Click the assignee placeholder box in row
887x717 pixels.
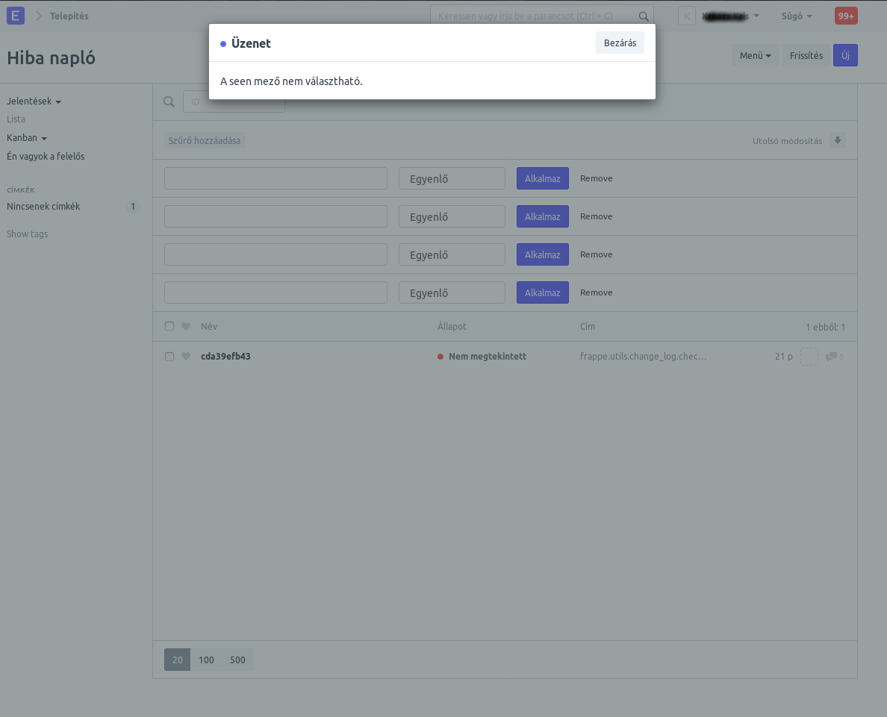point(809,357)
